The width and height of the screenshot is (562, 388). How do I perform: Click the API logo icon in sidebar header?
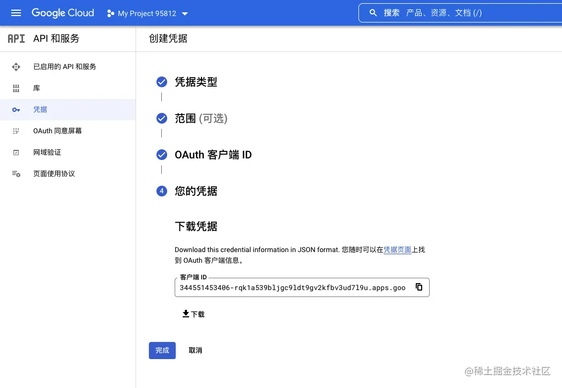[17, 39]
